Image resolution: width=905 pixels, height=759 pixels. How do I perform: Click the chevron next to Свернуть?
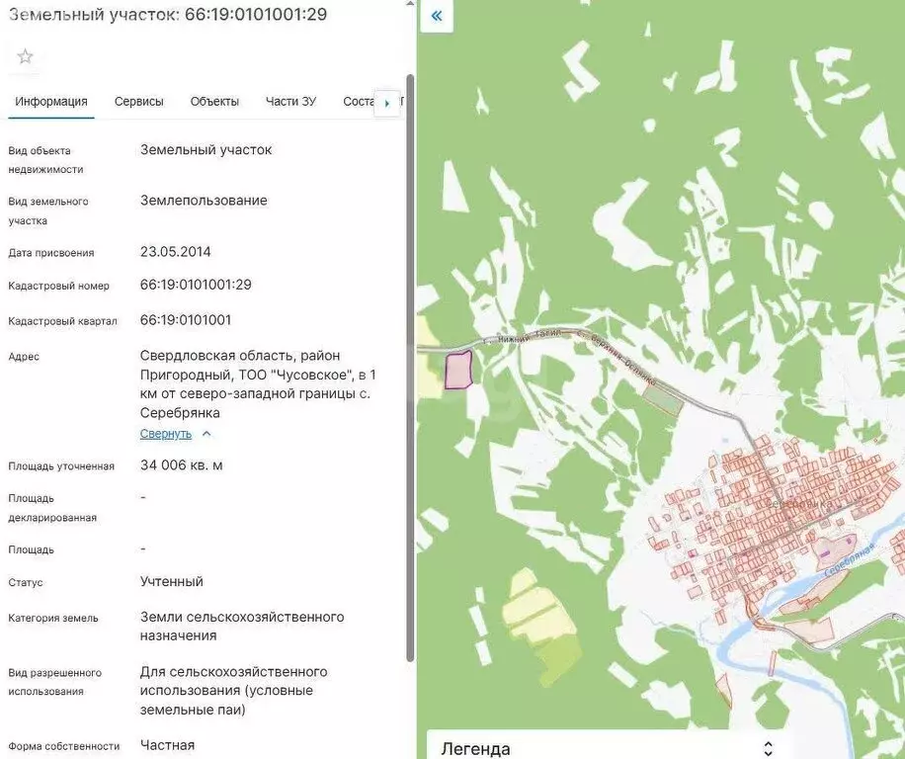(x=206, y=434)
